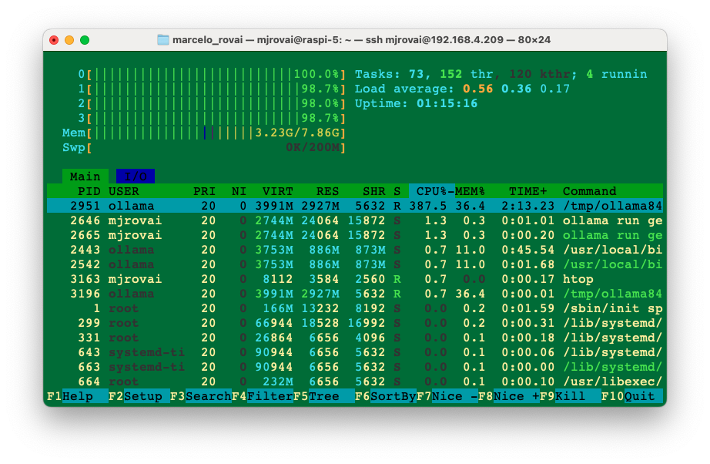
Task: Select the htop process row 3163
Action: (354, 279)
